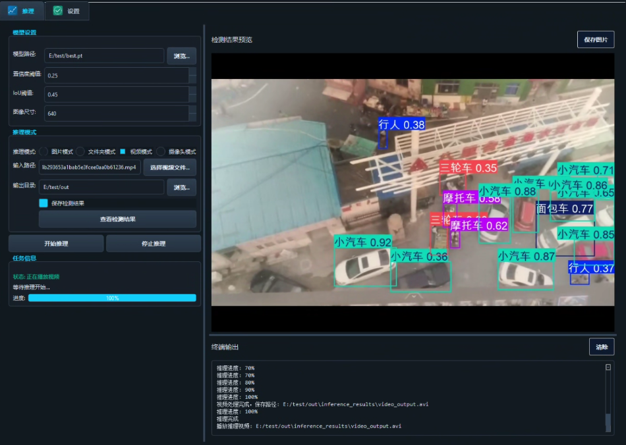This screenshot has height=445, width=626.
Task: Decrease 置信度阈值 with spinbox down arrow
Action: [x=192, y=79]
